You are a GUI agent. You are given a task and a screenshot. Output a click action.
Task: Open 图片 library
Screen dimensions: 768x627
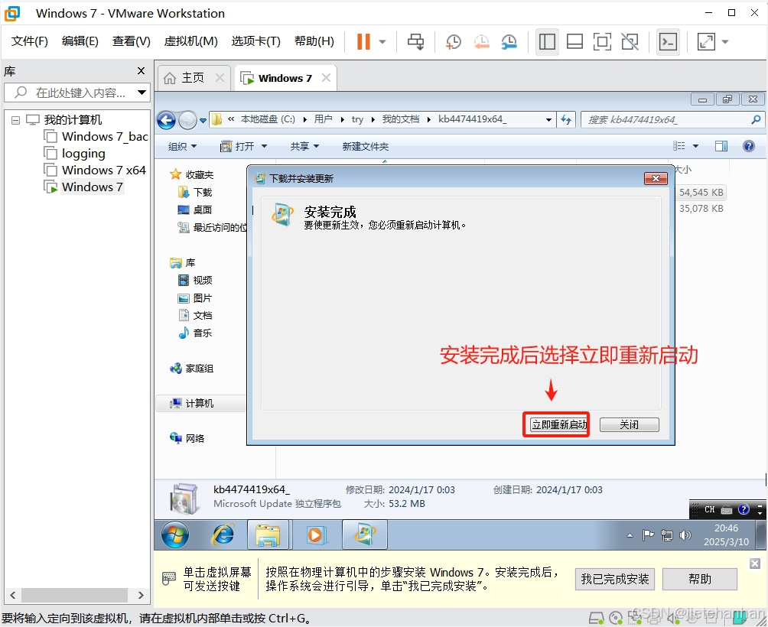195,297
